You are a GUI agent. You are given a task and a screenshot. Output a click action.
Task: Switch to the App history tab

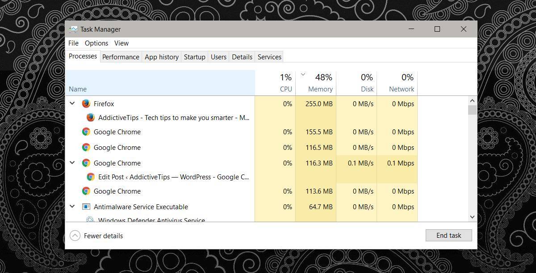(x=162, y=57)
